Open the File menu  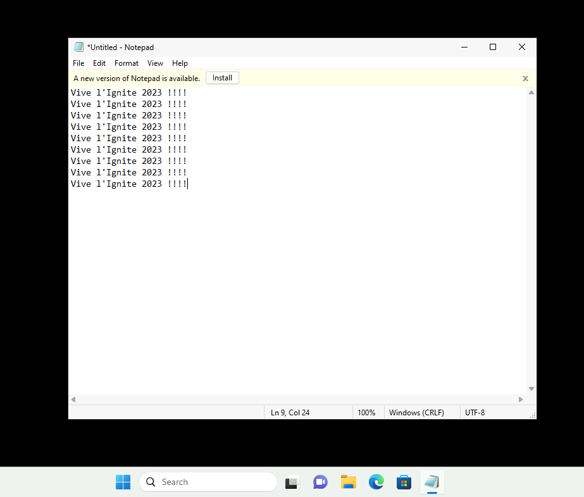[78, 63]
